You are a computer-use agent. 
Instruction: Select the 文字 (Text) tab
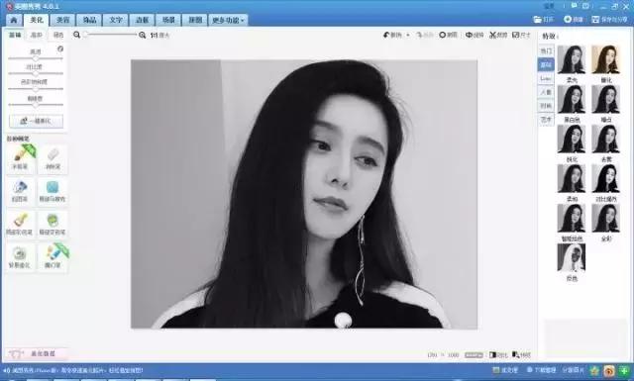116,20
